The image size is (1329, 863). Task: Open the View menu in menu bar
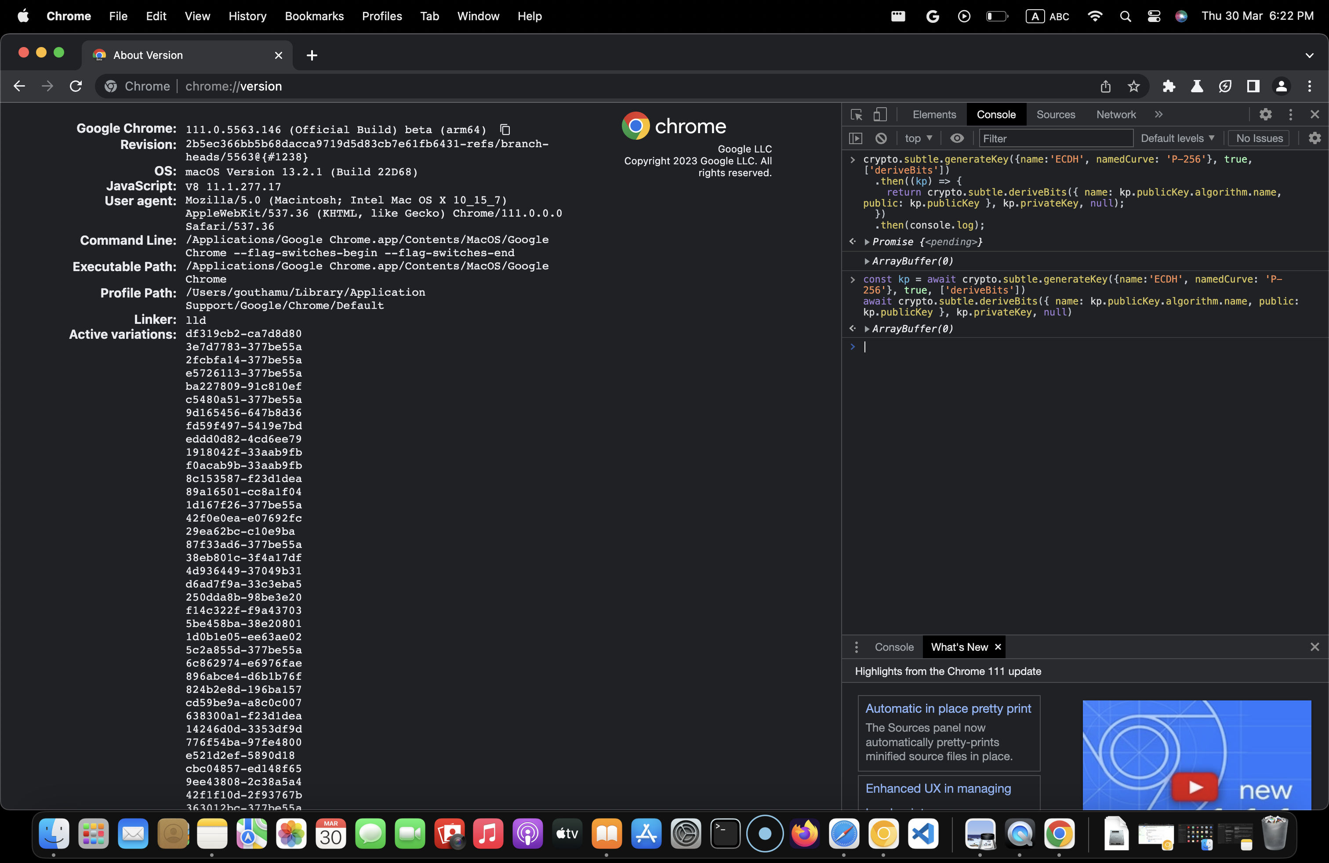click(x=197, y=16)
